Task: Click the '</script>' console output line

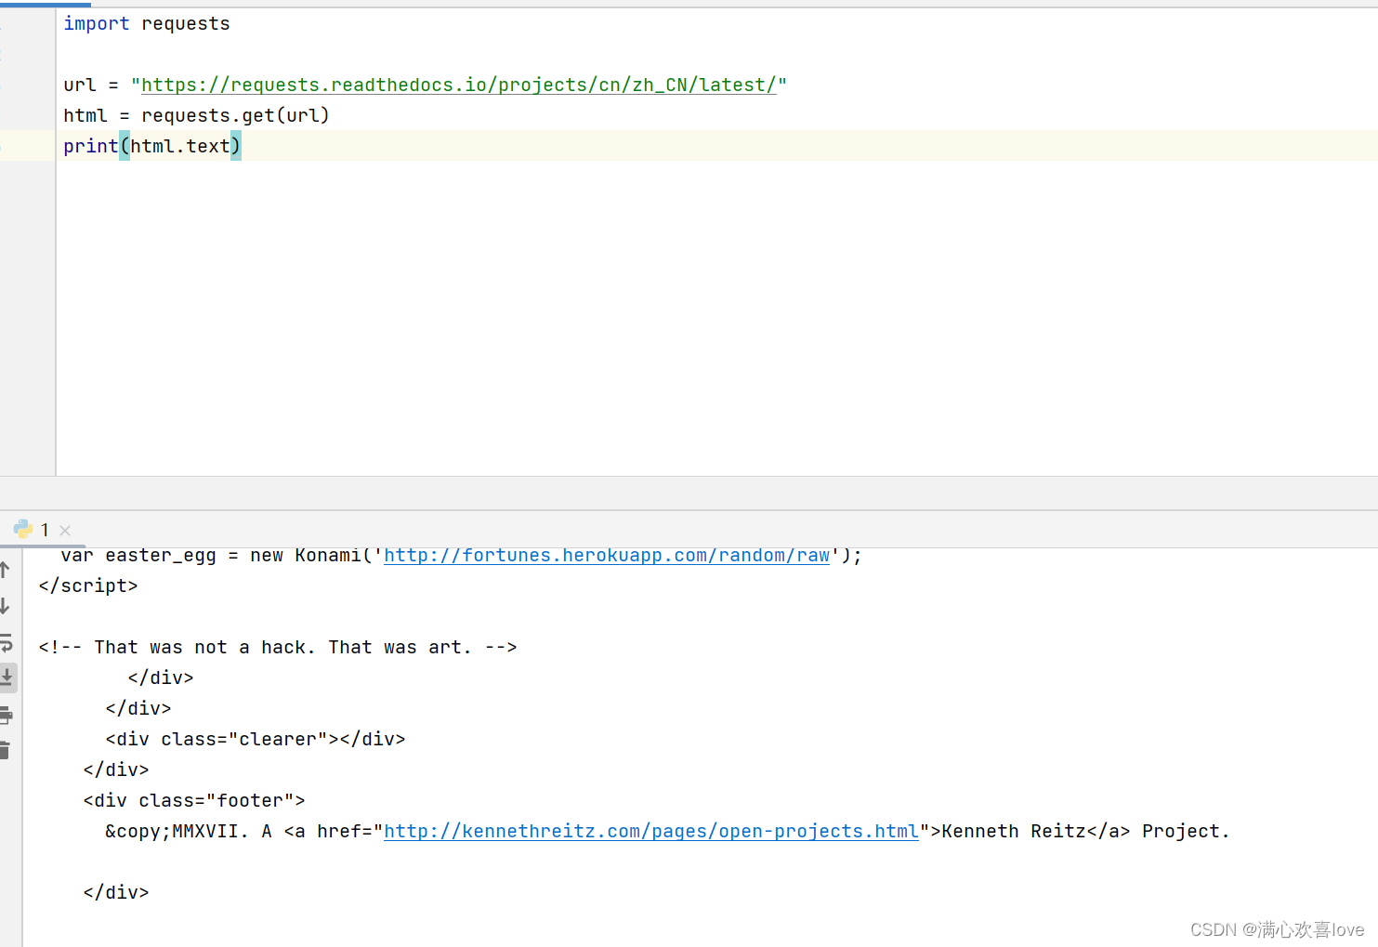Action: point(88,585)
